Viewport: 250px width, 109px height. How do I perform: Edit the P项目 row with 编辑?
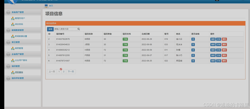213,55
